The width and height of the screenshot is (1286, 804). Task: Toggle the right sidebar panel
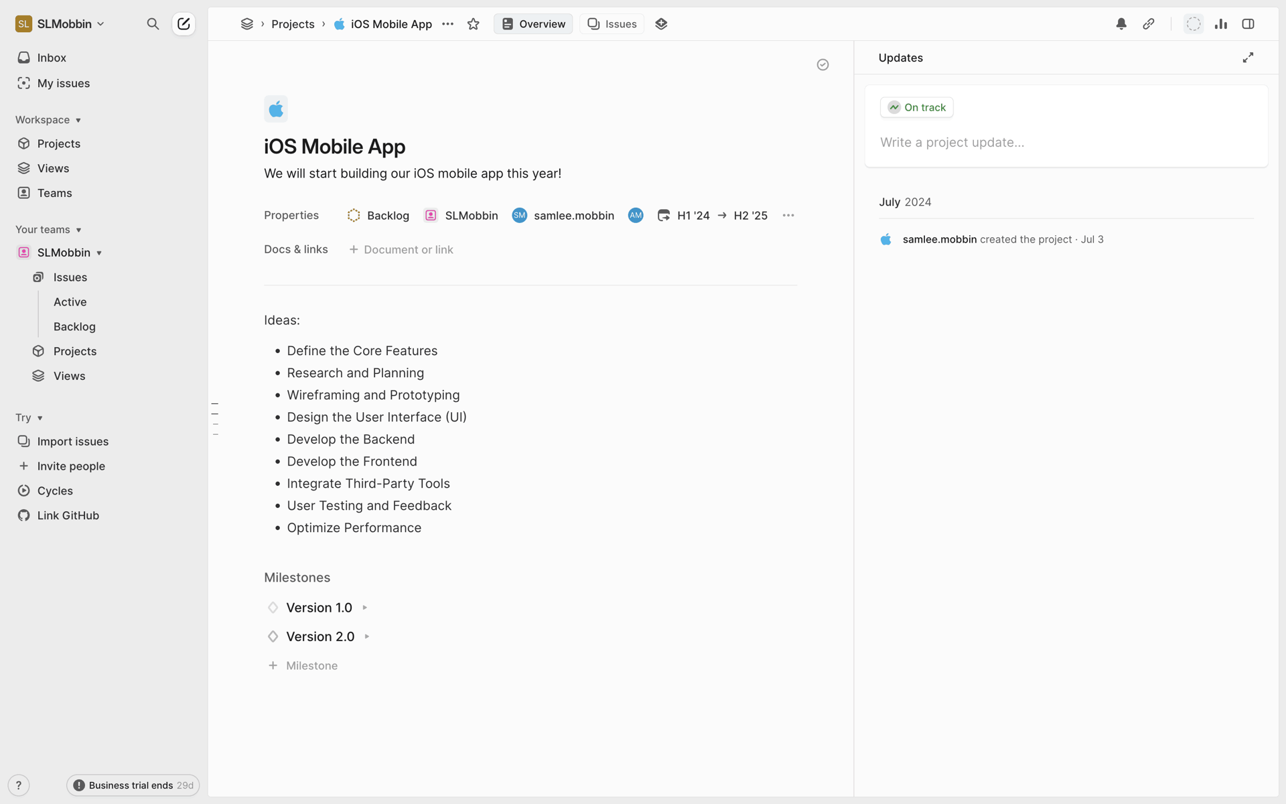pos(1248,24)
